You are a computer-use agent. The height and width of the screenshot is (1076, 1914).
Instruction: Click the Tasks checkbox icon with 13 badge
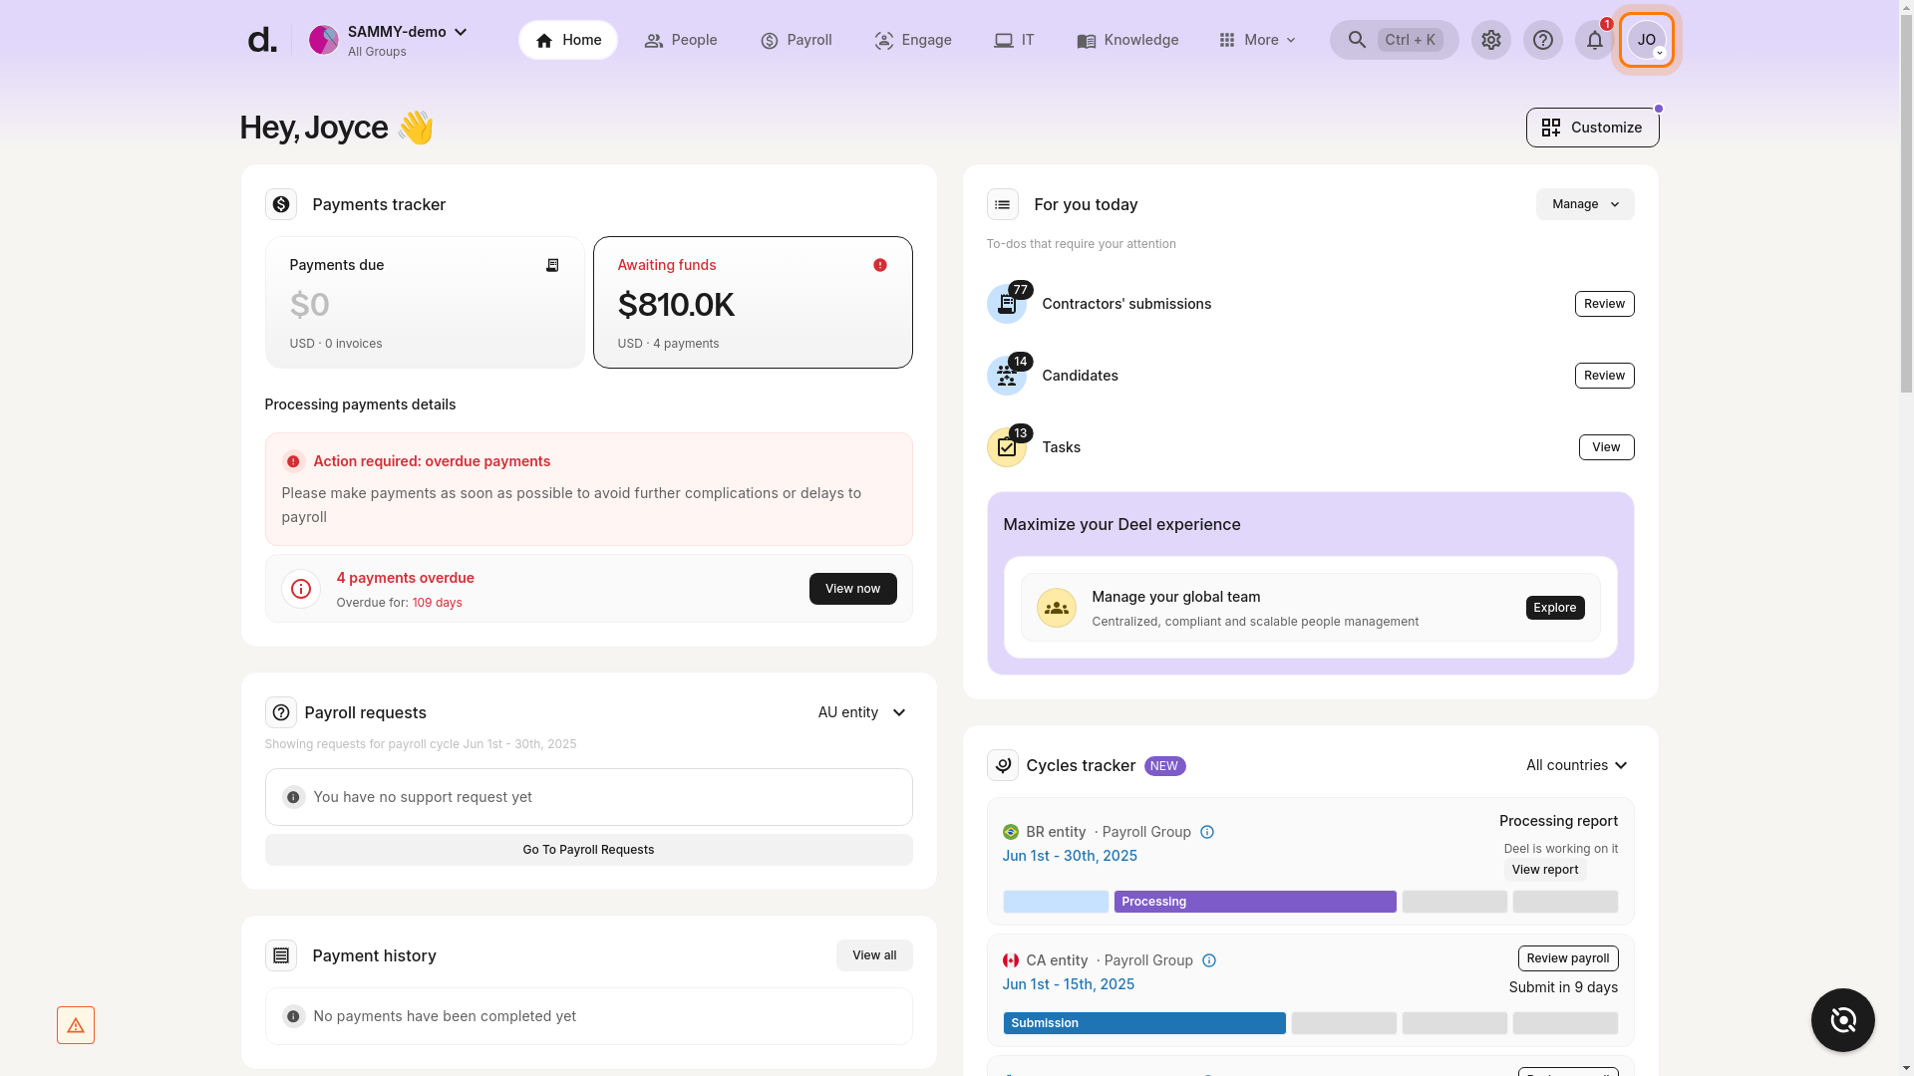(x=1007, y=447)
